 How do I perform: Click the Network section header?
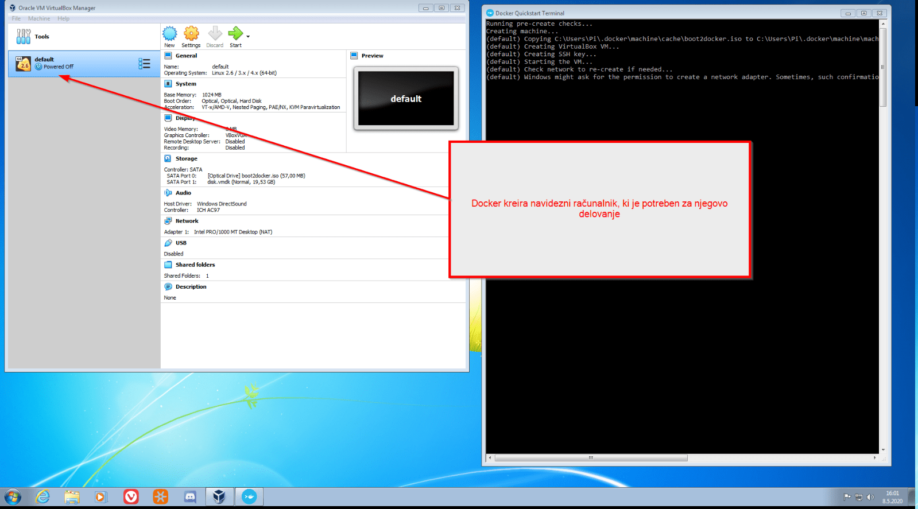coord(187,221)
